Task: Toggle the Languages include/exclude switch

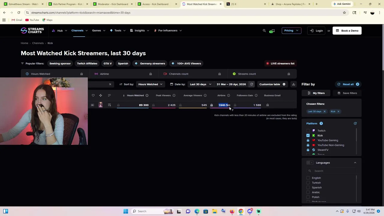Action: coord(310,163)
